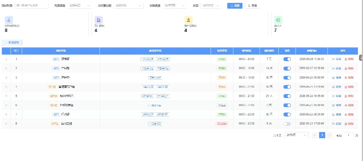Toggle status switch for row 2
The width and height of the screenshot is (363, 161).
click(x=287, y=68)
